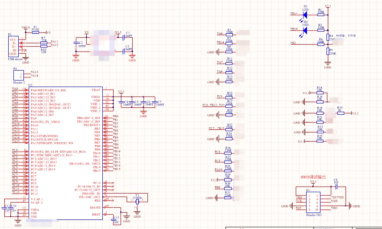This screenshot has height=229, width=382.
Task: Select VCAP capacitor C11
Action: coord(4,208)
